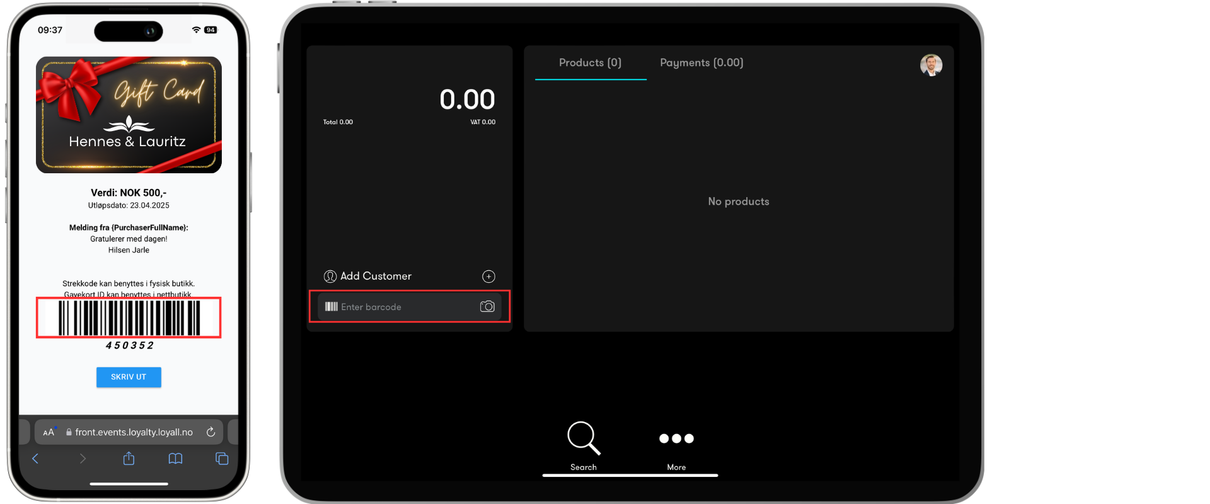Tap the plus icon beside Add Customer
This screenshot has height=504, width=1210.
point(488,277)
